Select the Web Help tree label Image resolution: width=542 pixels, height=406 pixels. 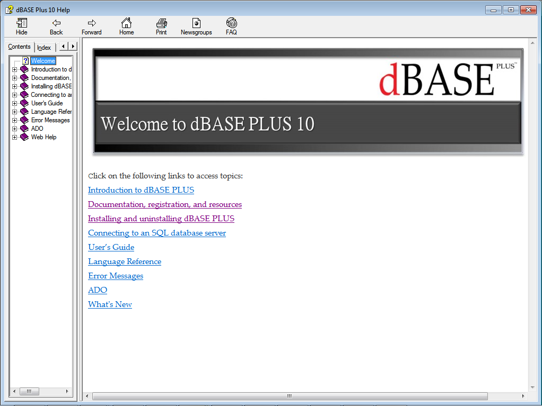[43, 137]
